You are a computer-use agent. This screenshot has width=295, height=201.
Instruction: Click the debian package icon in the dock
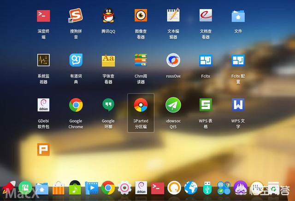pyautogui.click(x=141, y=188)
